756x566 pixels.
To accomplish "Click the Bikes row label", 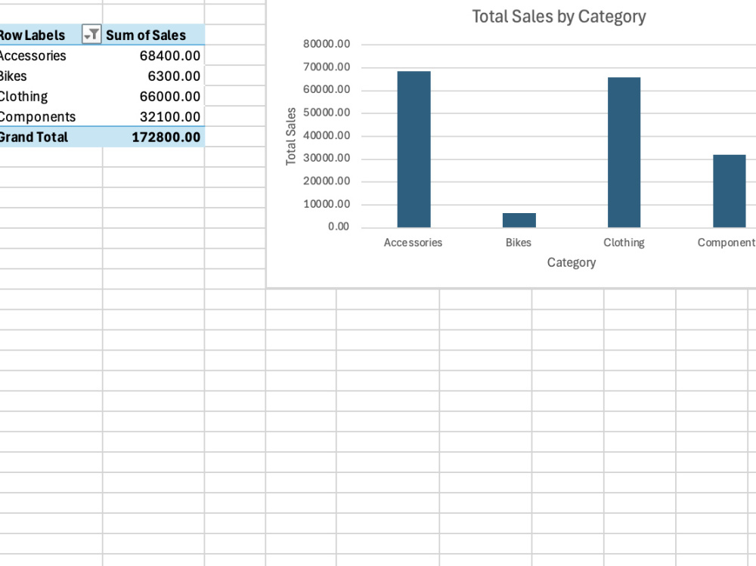I will point(13,76).
